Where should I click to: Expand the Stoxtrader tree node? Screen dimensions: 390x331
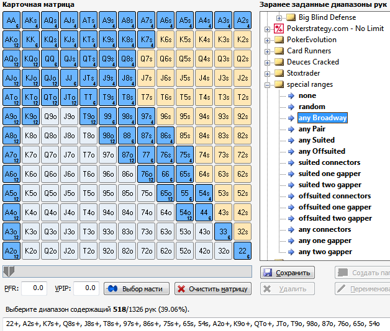[x=268, y=74]
